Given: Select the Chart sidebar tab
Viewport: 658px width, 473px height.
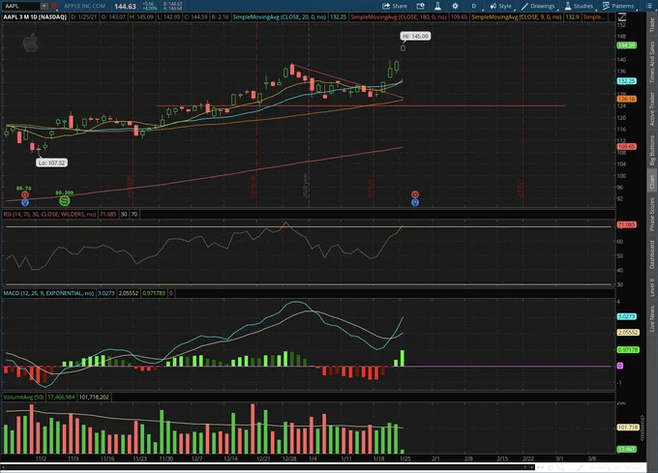Looking at the screenshot, I should (x=651, y=181).
